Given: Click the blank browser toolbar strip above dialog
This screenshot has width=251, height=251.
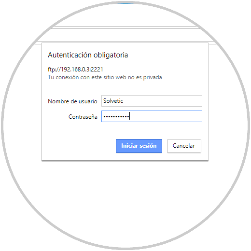Looking at the screenshot, I should [x=125, y=35].
